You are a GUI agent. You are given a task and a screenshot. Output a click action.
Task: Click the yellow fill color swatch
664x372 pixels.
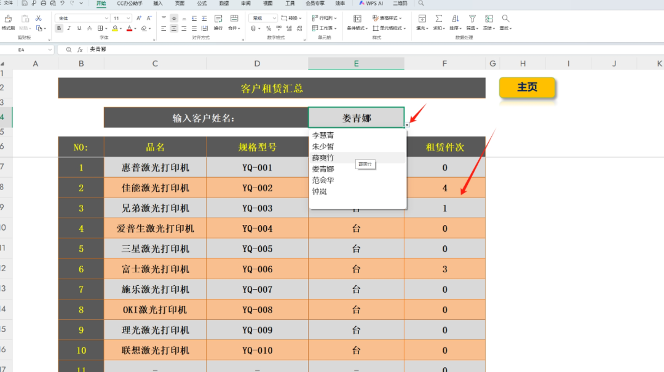[115, 28]
